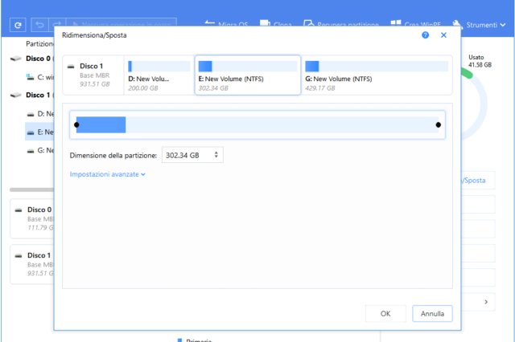Click the Windows icon beside C: in the tree
This screenshot has height=342, width=515.
pos(30,77)
